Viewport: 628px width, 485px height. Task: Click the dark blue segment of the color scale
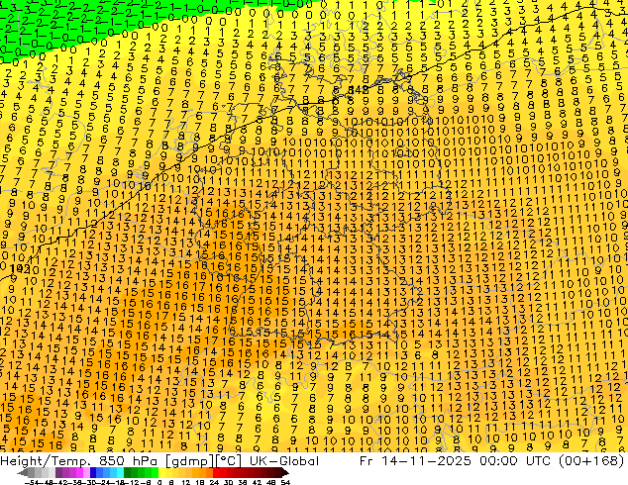click(x=93, y=472)
